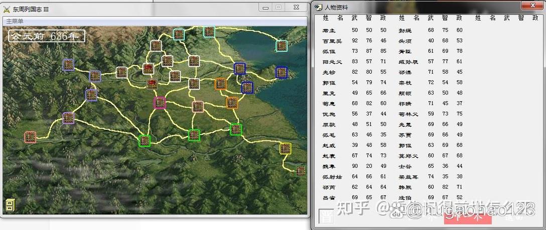Select the violet-bordered city east of salmon city
Screen dimensions: 546x230
coord(68,118)
